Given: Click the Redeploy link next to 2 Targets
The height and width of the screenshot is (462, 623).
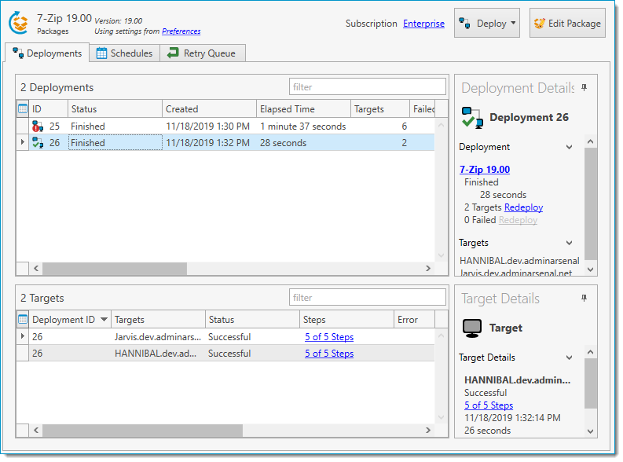Looking at the screenshot, I should 523,207.
